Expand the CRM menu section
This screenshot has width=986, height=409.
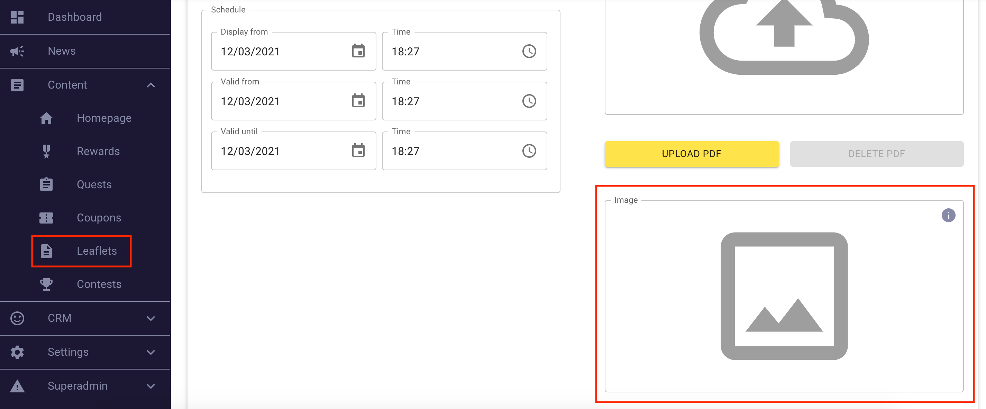click(x=151, y=318)
